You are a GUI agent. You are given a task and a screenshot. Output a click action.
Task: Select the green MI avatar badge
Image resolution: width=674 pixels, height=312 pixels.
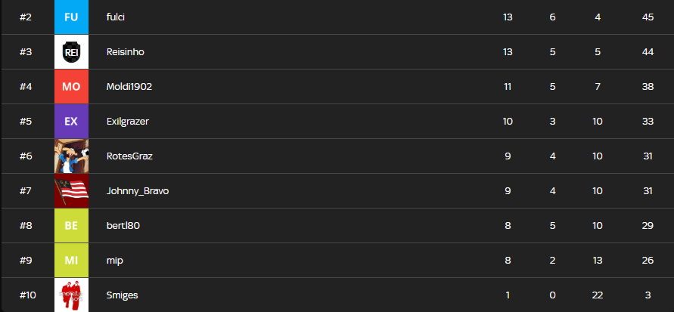pos(71,261)
